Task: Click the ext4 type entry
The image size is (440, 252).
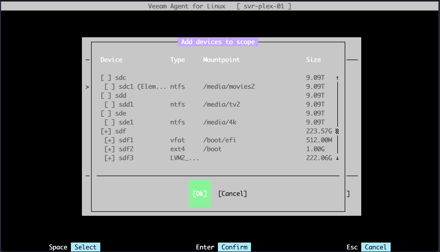Action: click(x=177, y=149)
